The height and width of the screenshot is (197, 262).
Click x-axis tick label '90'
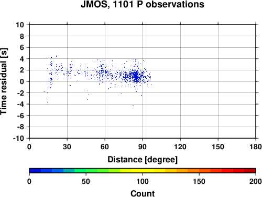(x=143, y=147)
